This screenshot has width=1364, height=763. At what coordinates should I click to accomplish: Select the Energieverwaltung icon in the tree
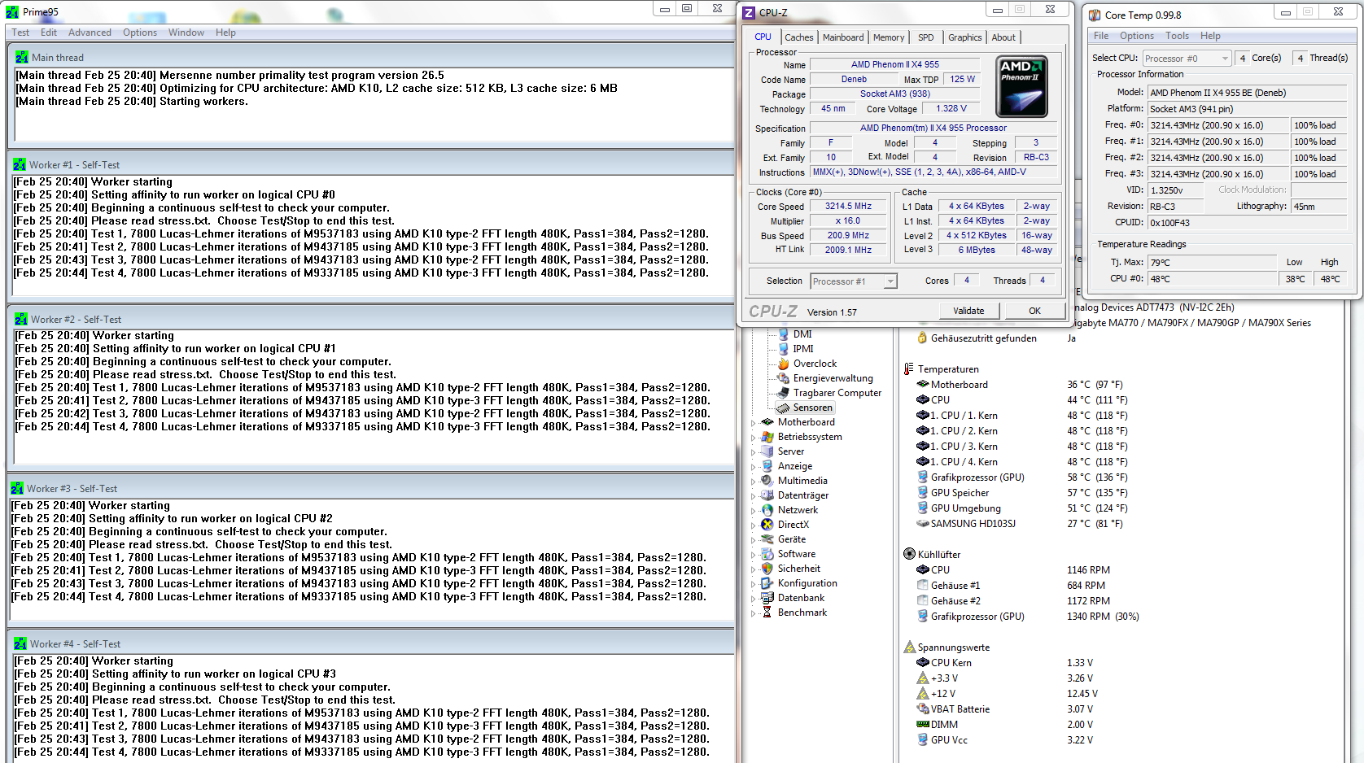tap(783, 378)
